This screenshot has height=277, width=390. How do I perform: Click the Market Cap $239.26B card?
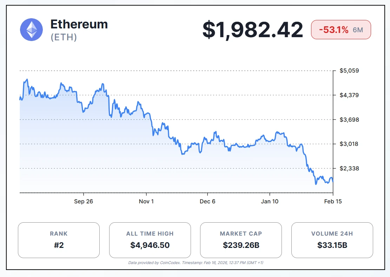(x=241, y=240)
